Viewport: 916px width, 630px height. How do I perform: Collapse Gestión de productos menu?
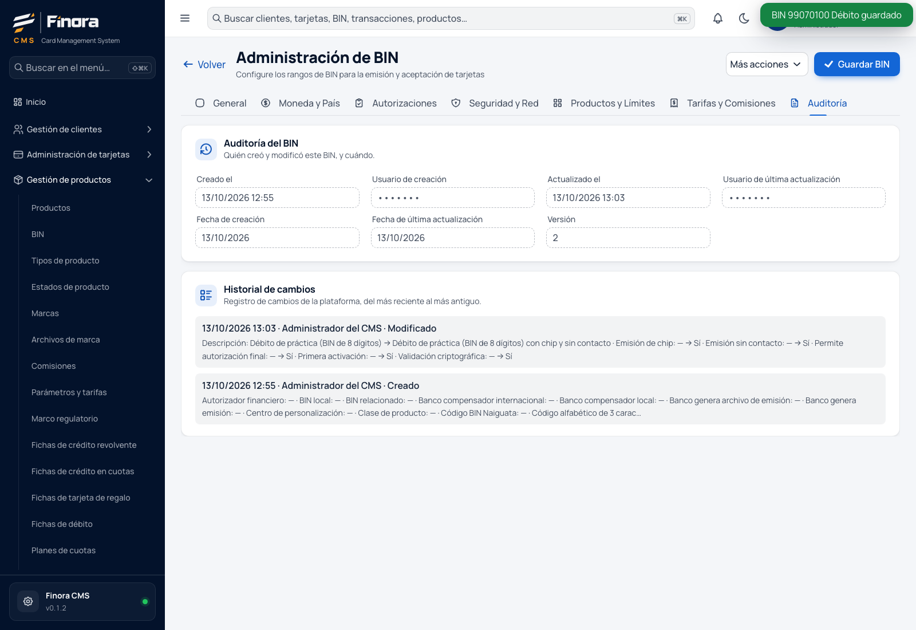[82, 180]
